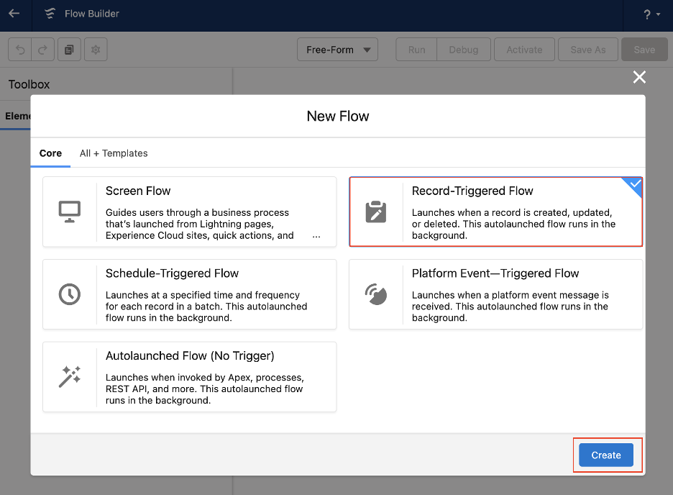Click the Schedule-Triggered Flow clock icon

click(70, 294)
